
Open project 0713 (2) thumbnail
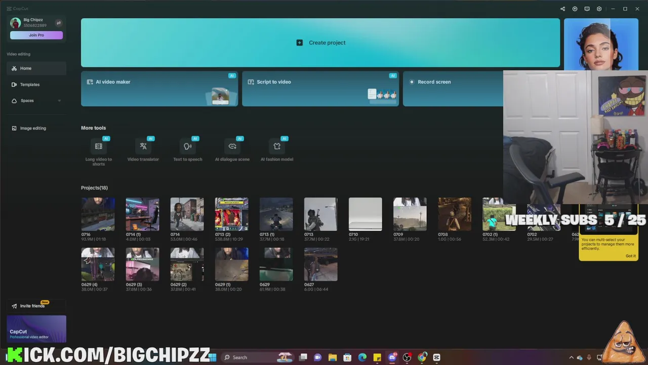tap(231, 214)
